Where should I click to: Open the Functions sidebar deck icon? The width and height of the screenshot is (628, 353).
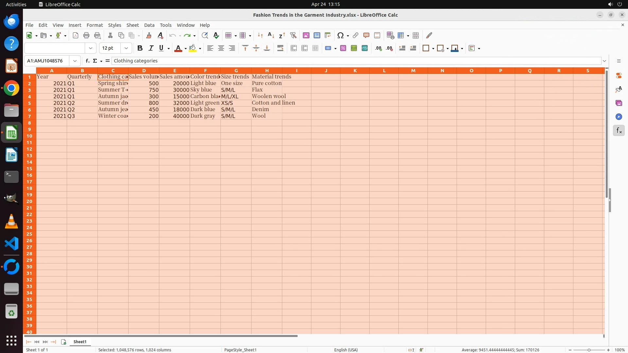pos(619,131)
